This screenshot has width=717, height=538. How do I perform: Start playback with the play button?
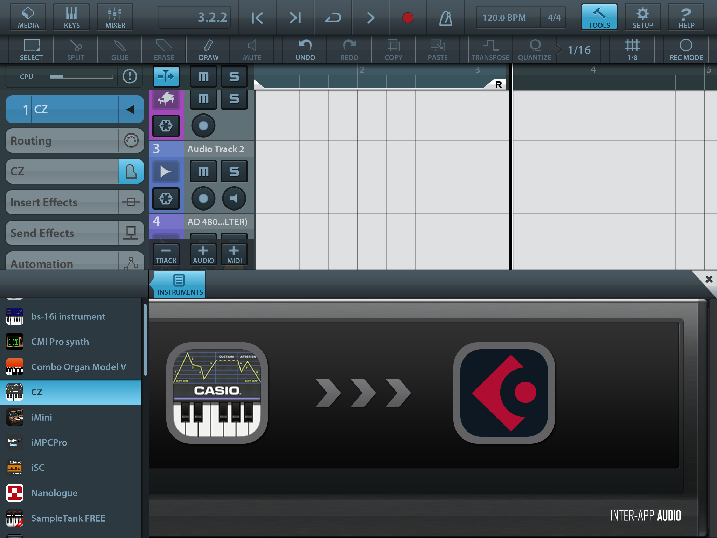point(370,18)
